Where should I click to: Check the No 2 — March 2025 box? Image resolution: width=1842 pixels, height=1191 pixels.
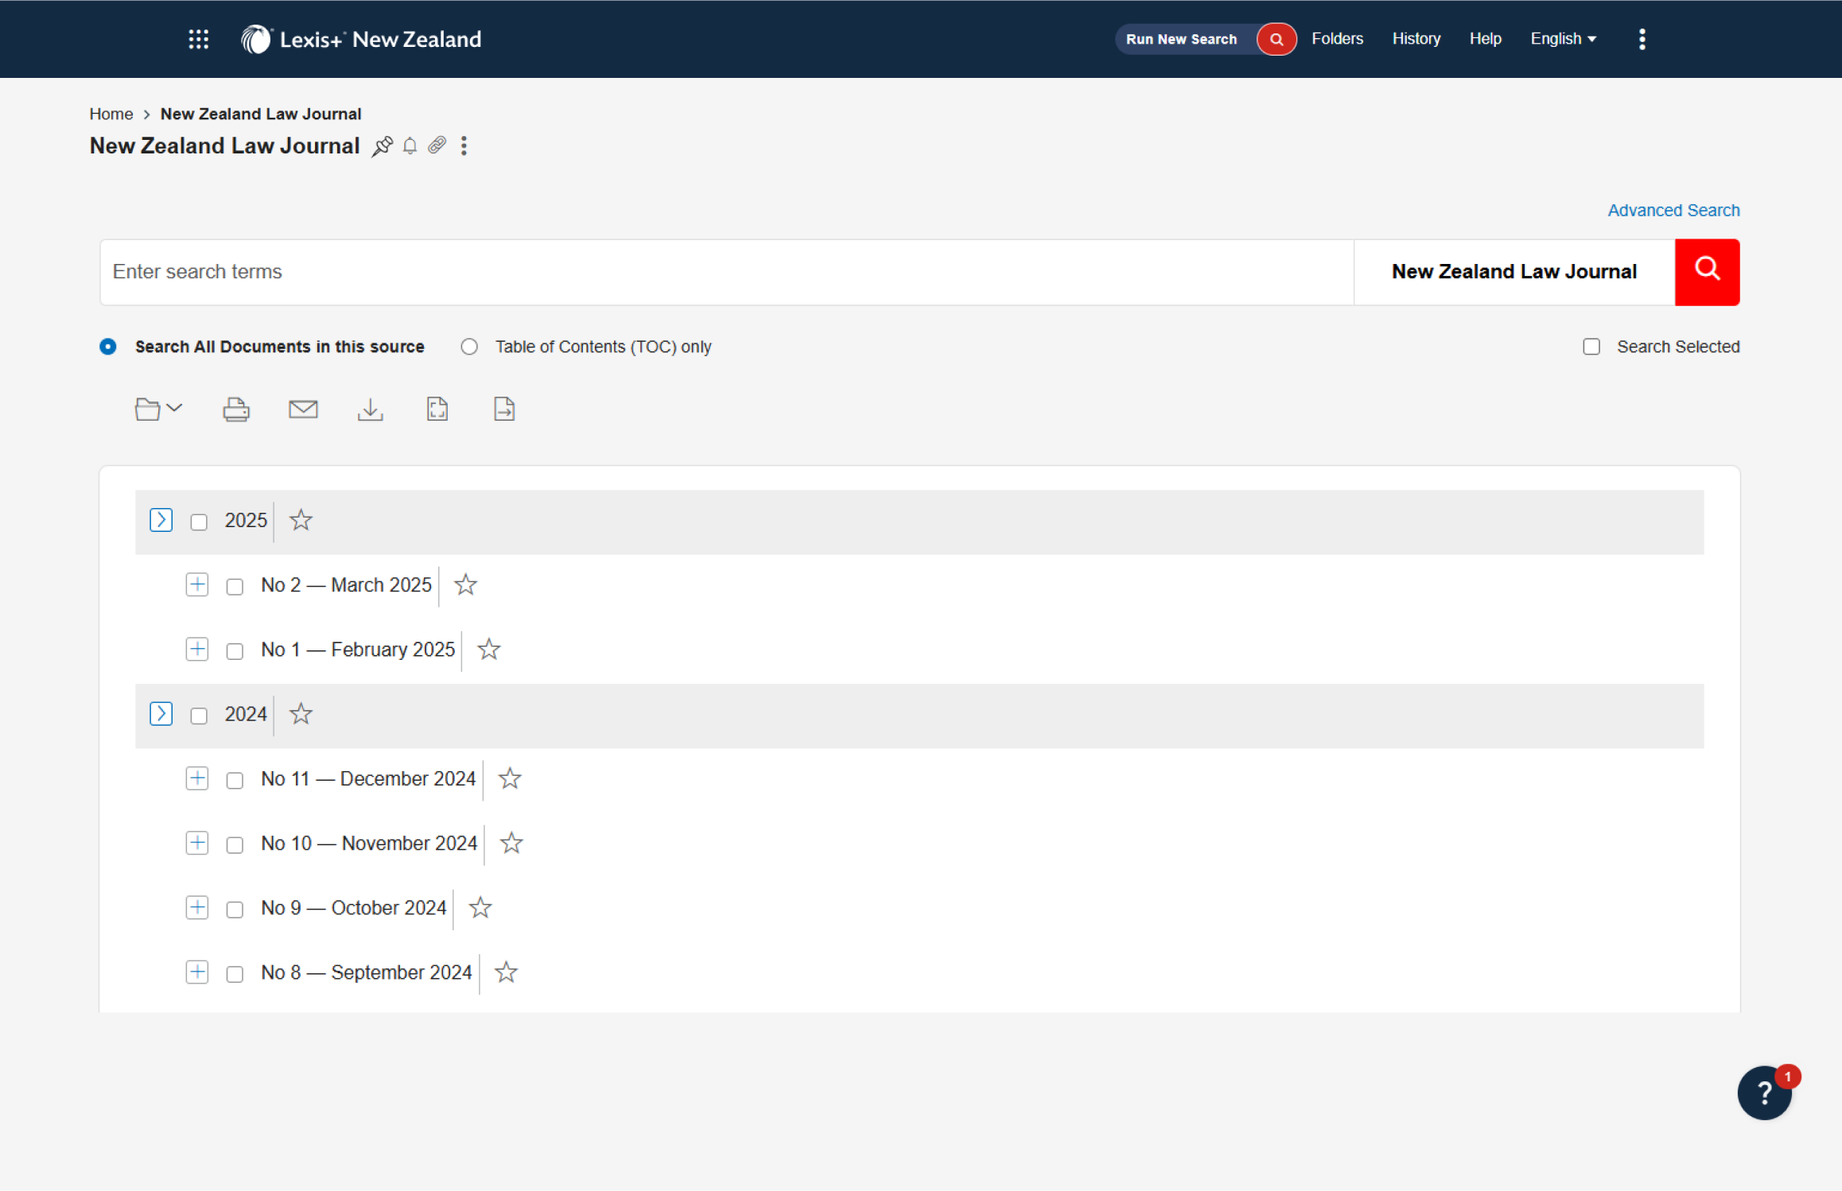pos(235,587)
